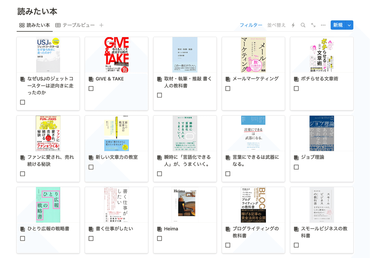The height and width of the screenshot is (258, 370).
Task: Open the three-dots more options menu
Action: [x=323, y=25]
